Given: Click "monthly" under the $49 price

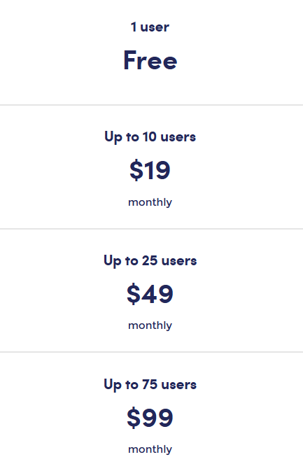Looking at the screenshot, I should pyautogui.click(x=150, y=325).
